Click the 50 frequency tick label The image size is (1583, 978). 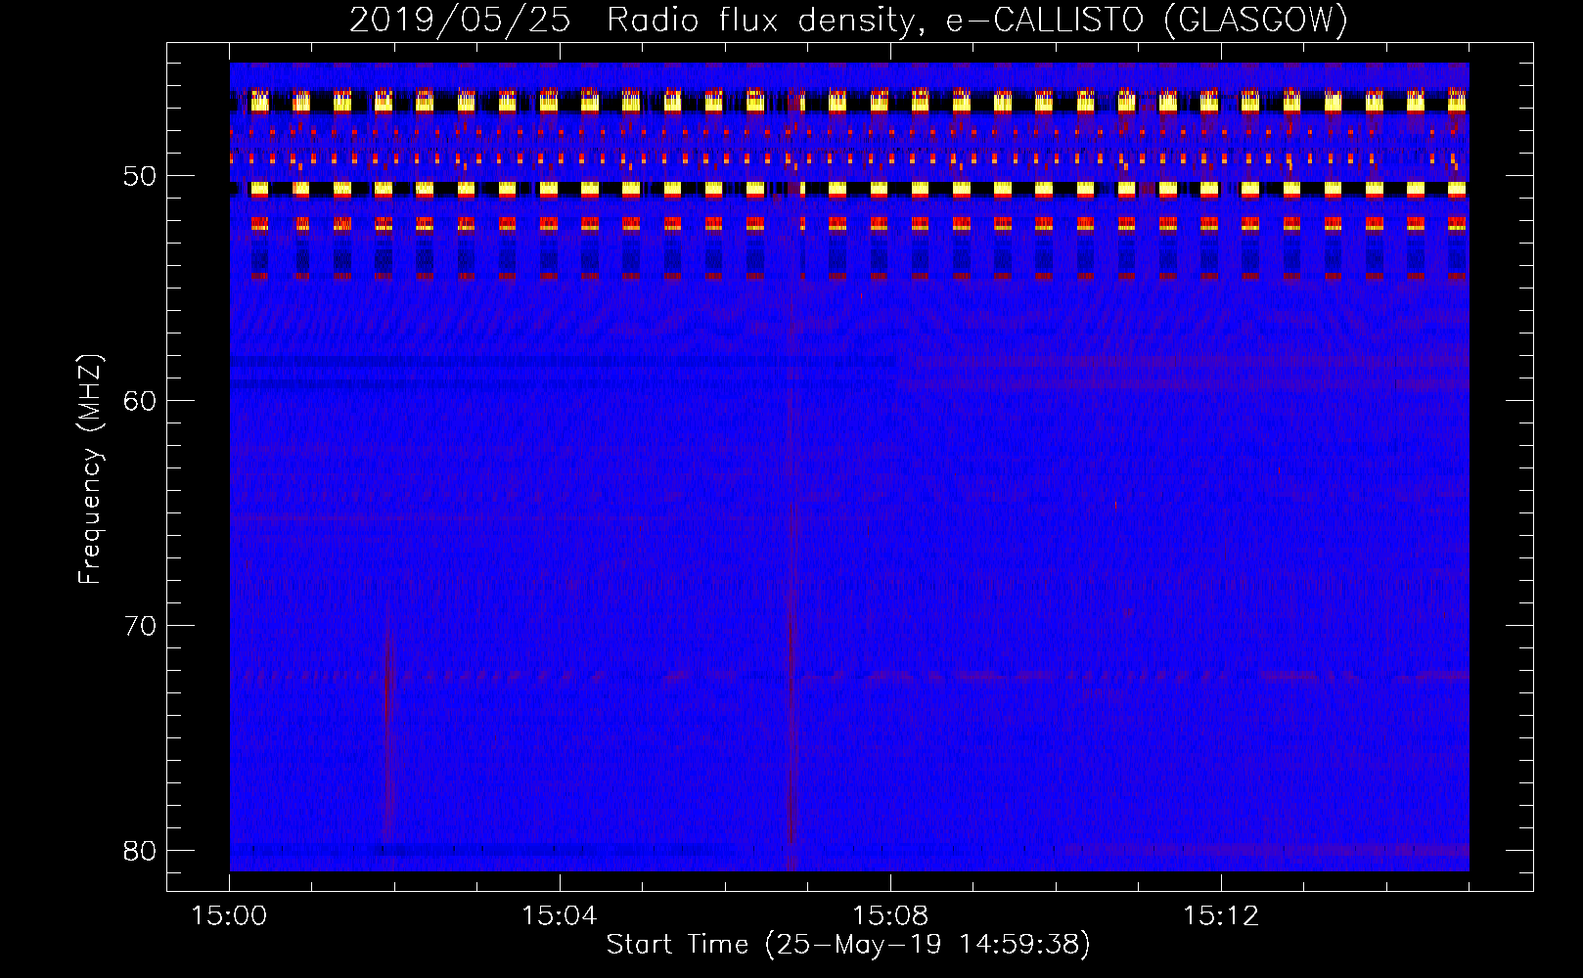pos(141,177)
